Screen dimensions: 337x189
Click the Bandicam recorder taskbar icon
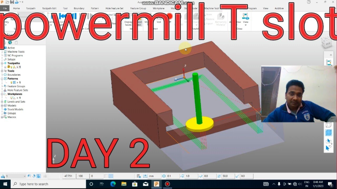point(167,184)
